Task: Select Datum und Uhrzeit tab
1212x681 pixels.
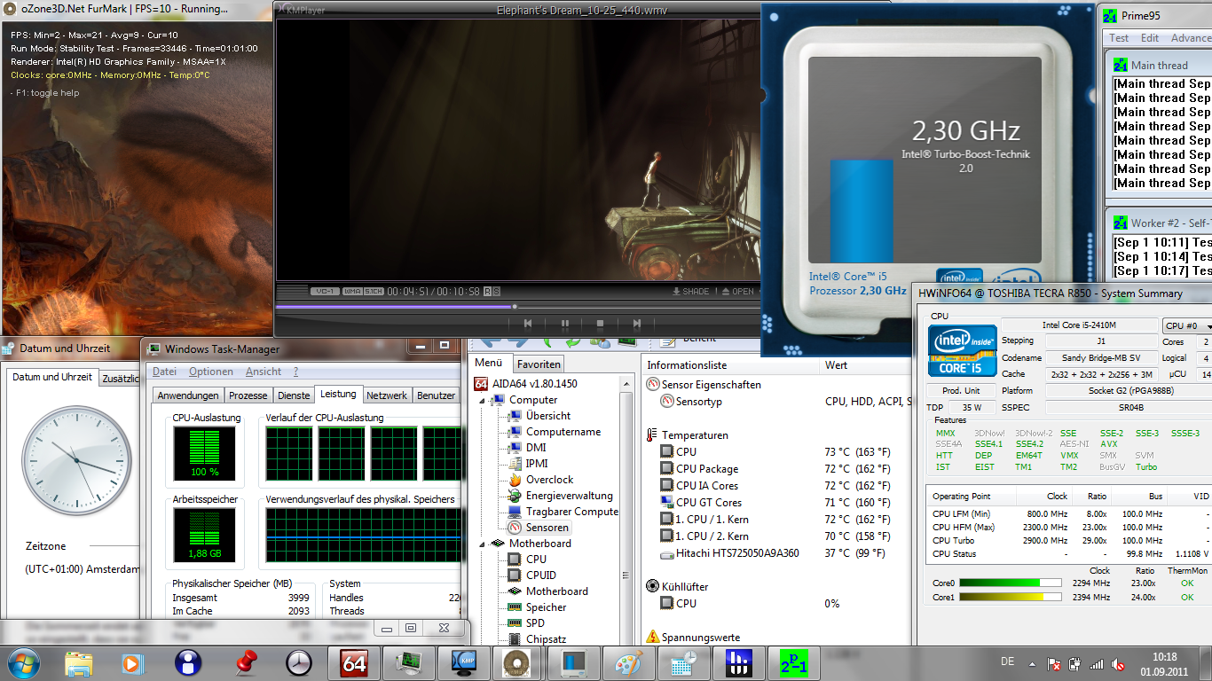Action: pyautogui.click(x=52, y=377)
